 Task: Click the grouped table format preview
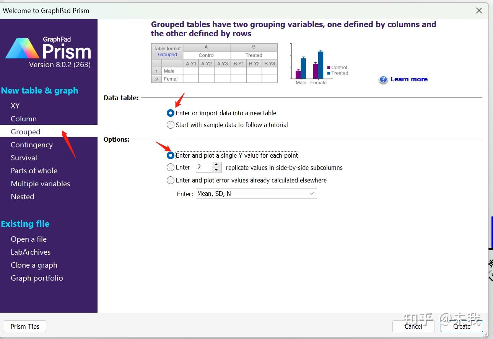[214, 63]
